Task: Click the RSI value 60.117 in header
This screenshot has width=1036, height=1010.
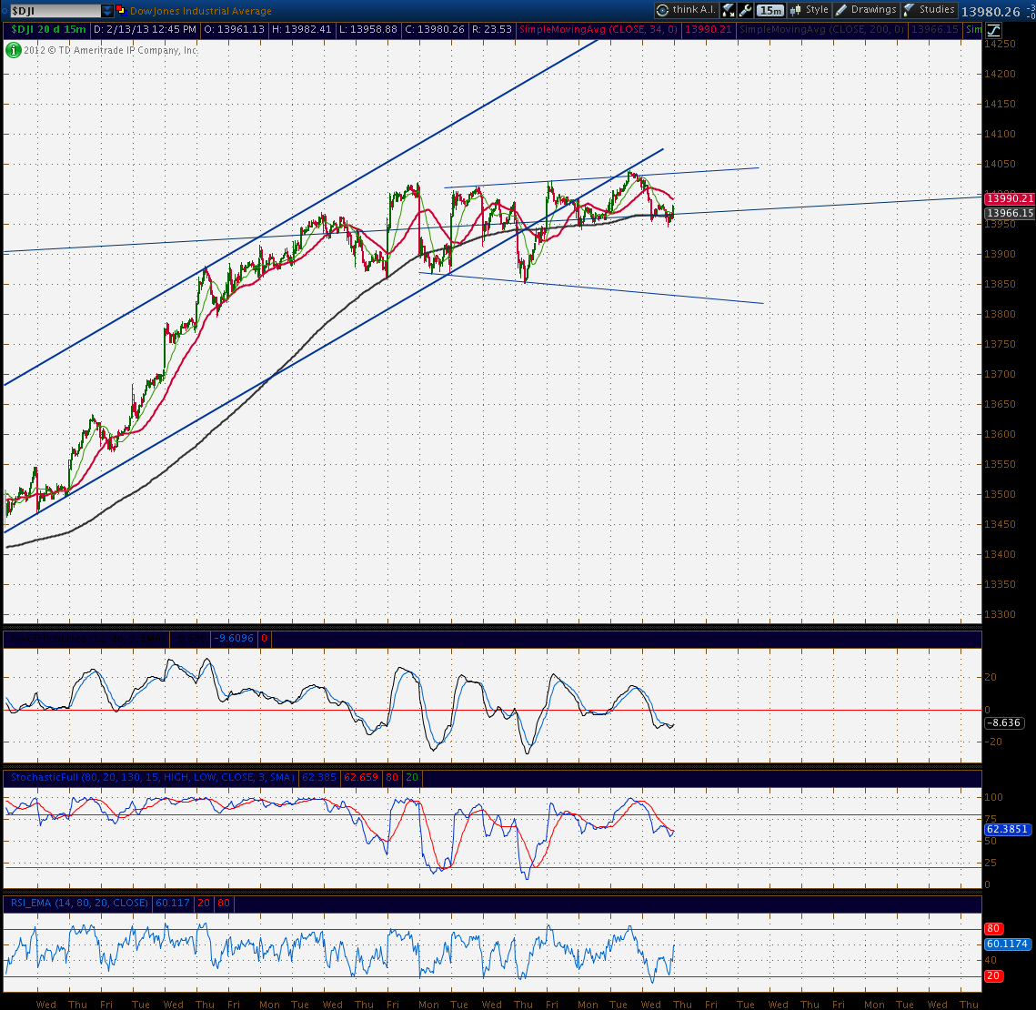Action: [173, 903]
